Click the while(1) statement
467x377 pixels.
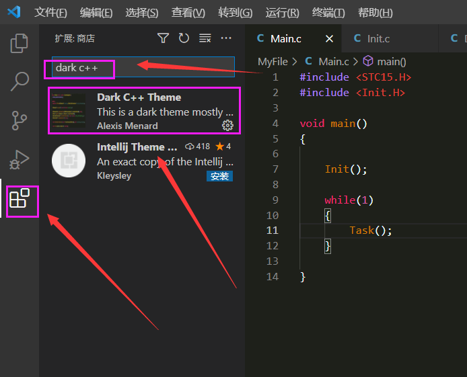(x=349, y=200)
